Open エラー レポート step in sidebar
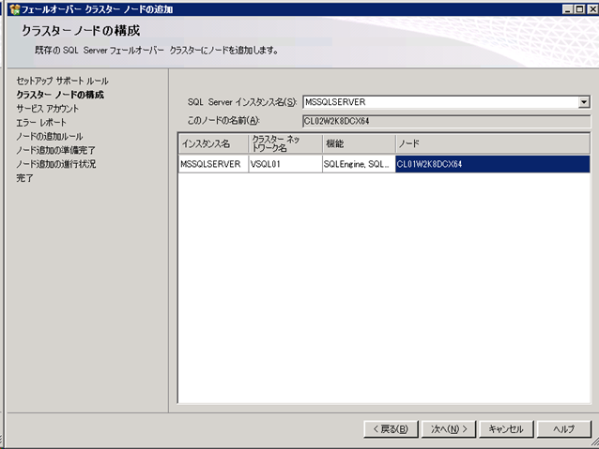The image size is (599, 449). tap(41, 123)
